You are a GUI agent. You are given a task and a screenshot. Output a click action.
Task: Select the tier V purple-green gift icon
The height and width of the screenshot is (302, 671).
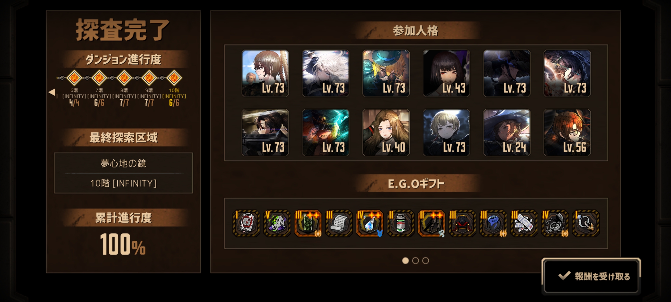277,223
